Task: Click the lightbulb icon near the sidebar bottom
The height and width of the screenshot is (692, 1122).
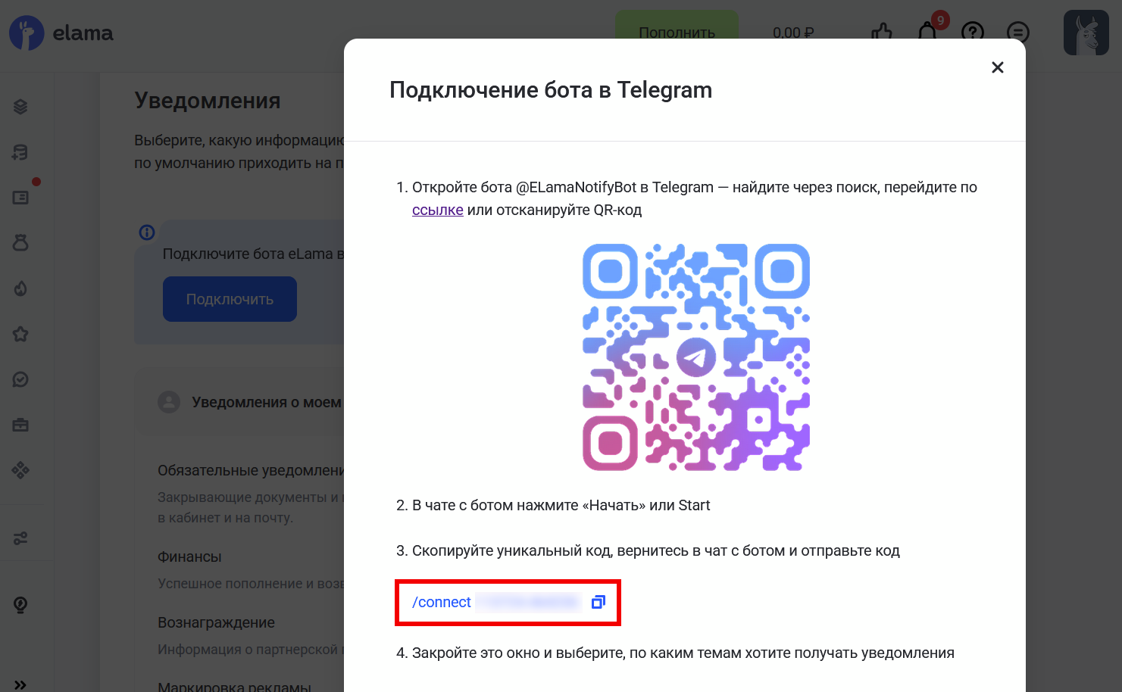Action: point(20,604)
